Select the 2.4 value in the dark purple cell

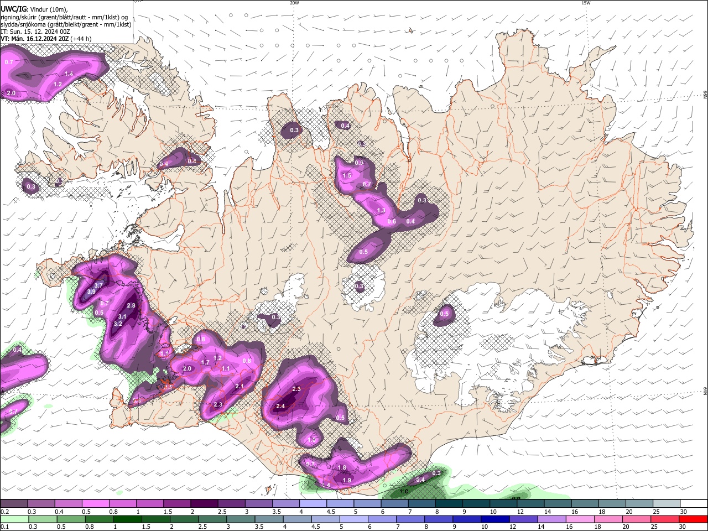tap(280, 407)
